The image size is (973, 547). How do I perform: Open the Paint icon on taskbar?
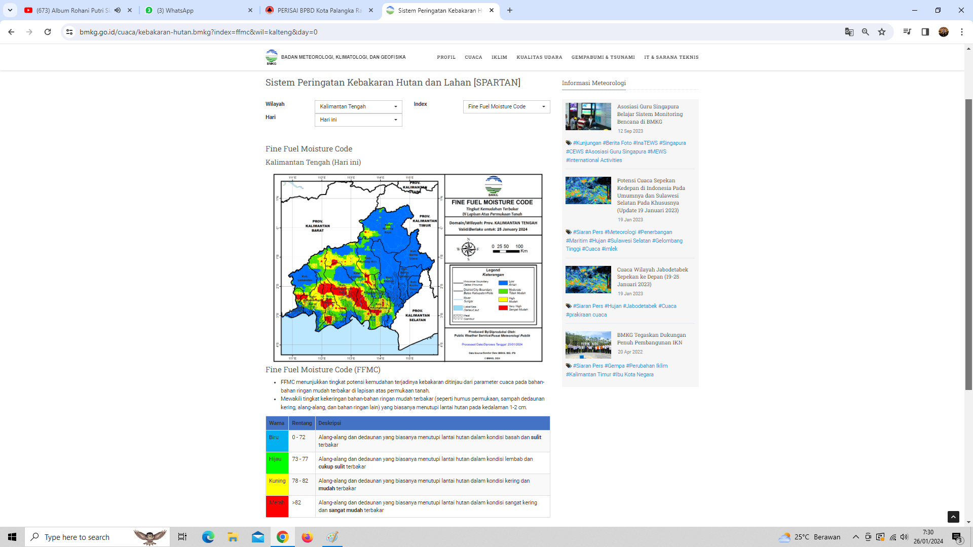tap(332, 537)
